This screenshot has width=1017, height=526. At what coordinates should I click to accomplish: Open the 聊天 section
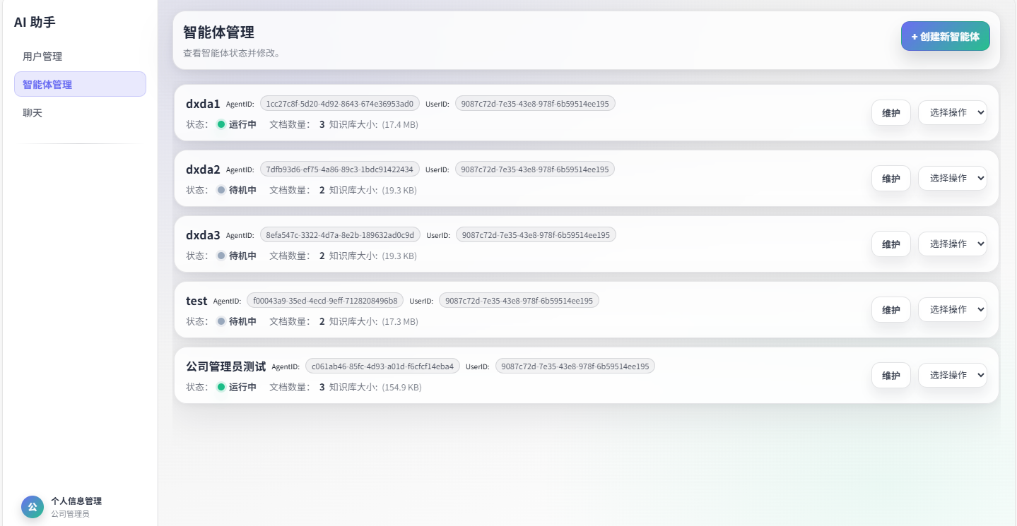coord(33,112)
